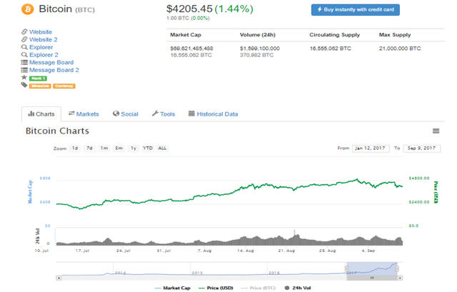Click the 370,982 BTC volume value
Image resolution: width=457 pixels, height=292 pixels.
point(256,55)
